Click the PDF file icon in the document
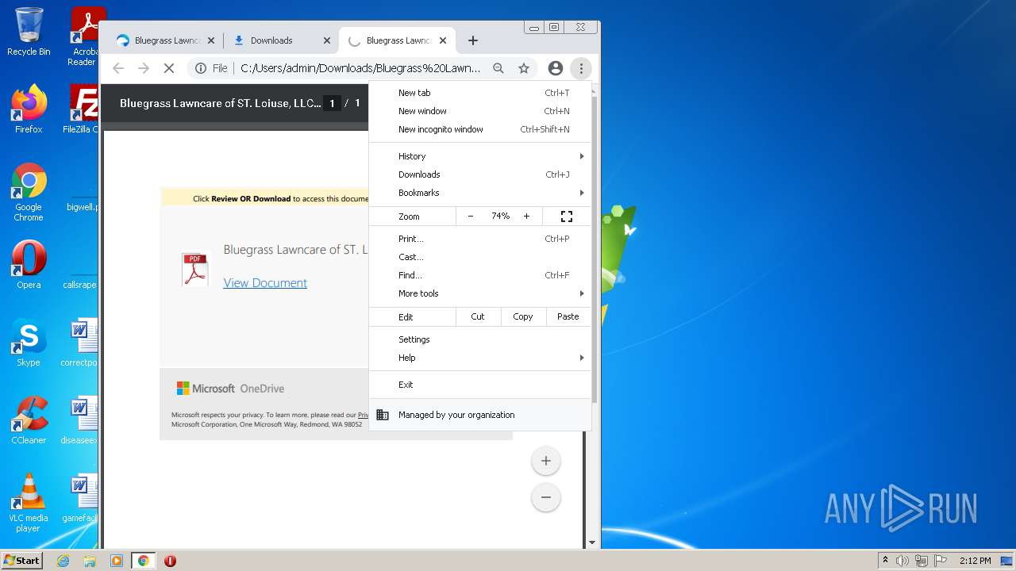The width and height of the screenshot is (1016, 571). point(194,269)
